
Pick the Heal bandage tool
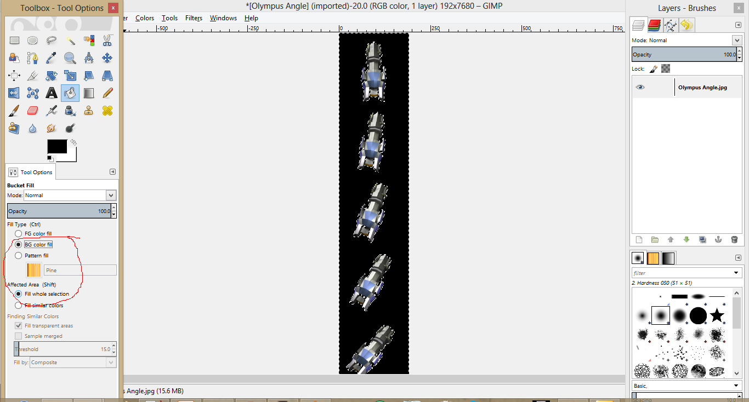coord(107,111)
